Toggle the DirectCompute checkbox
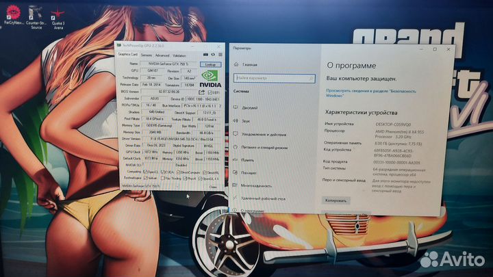 coord(178,172)
